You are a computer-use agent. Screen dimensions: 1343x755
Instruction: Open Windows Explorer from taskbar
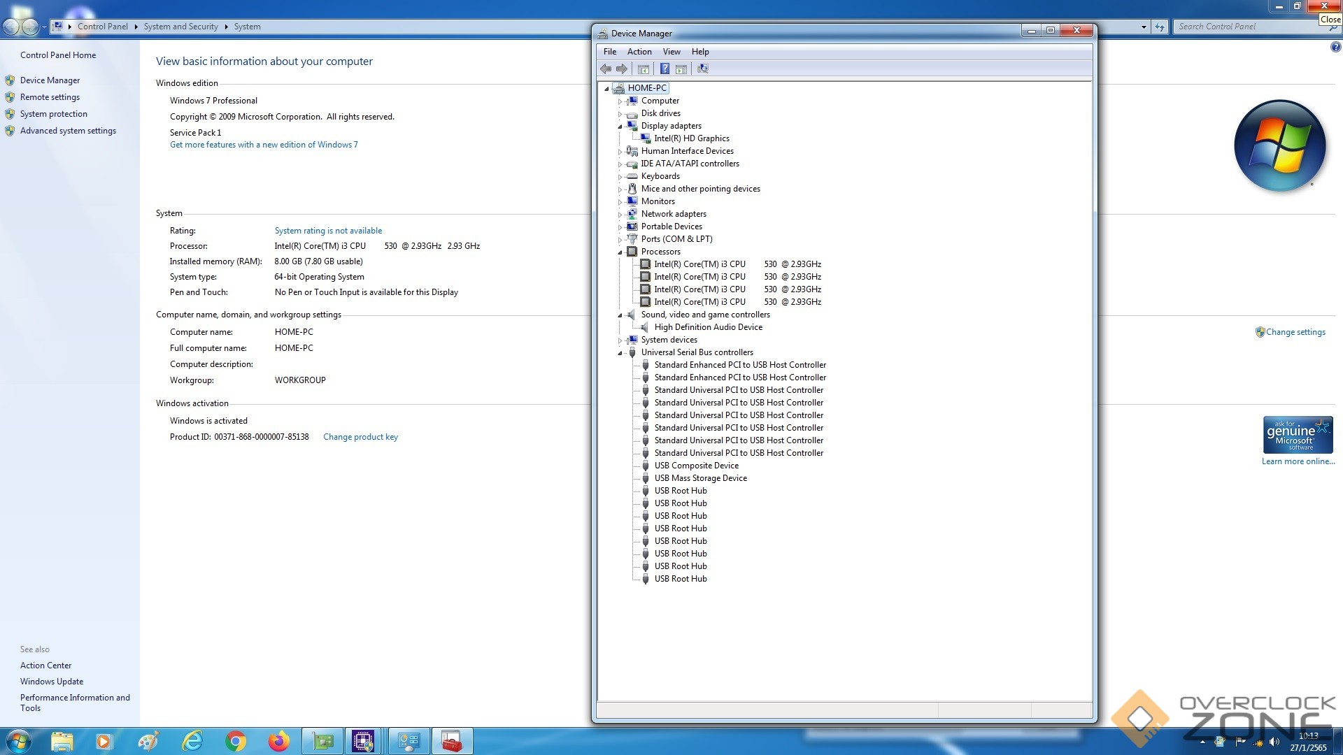coord(62,741)
